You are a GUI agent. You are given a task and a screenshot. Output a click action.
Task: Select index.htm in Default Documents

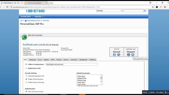click(x=81, y=82)
